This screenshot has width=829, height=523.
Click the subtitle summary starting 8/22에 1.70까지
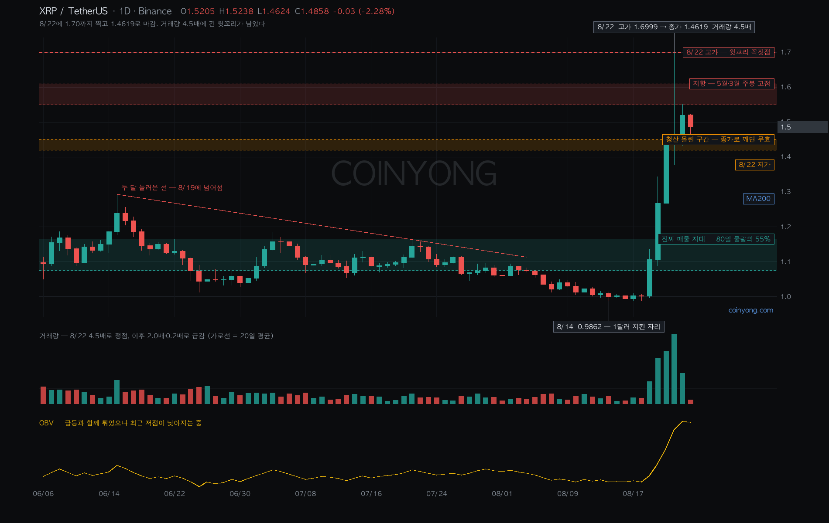click(x=152, y=24)
